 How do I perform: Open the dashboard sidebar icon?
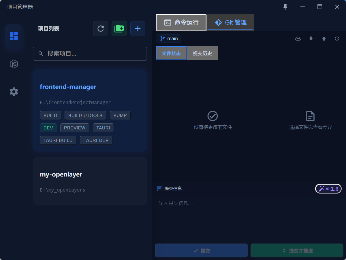tap(14, 36)
